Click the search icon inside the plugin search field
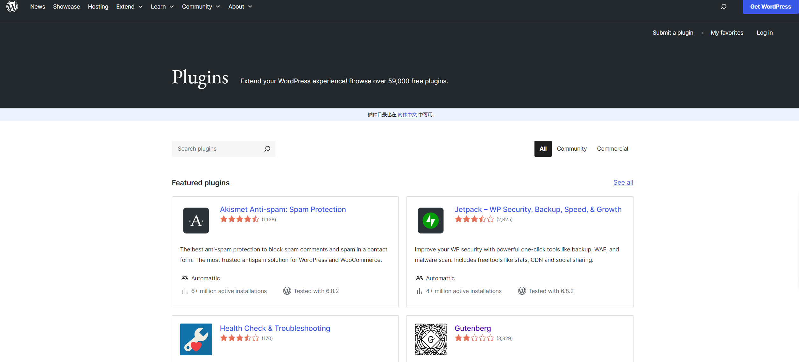Screen dimensions: 799x362 tap(267, 148)
